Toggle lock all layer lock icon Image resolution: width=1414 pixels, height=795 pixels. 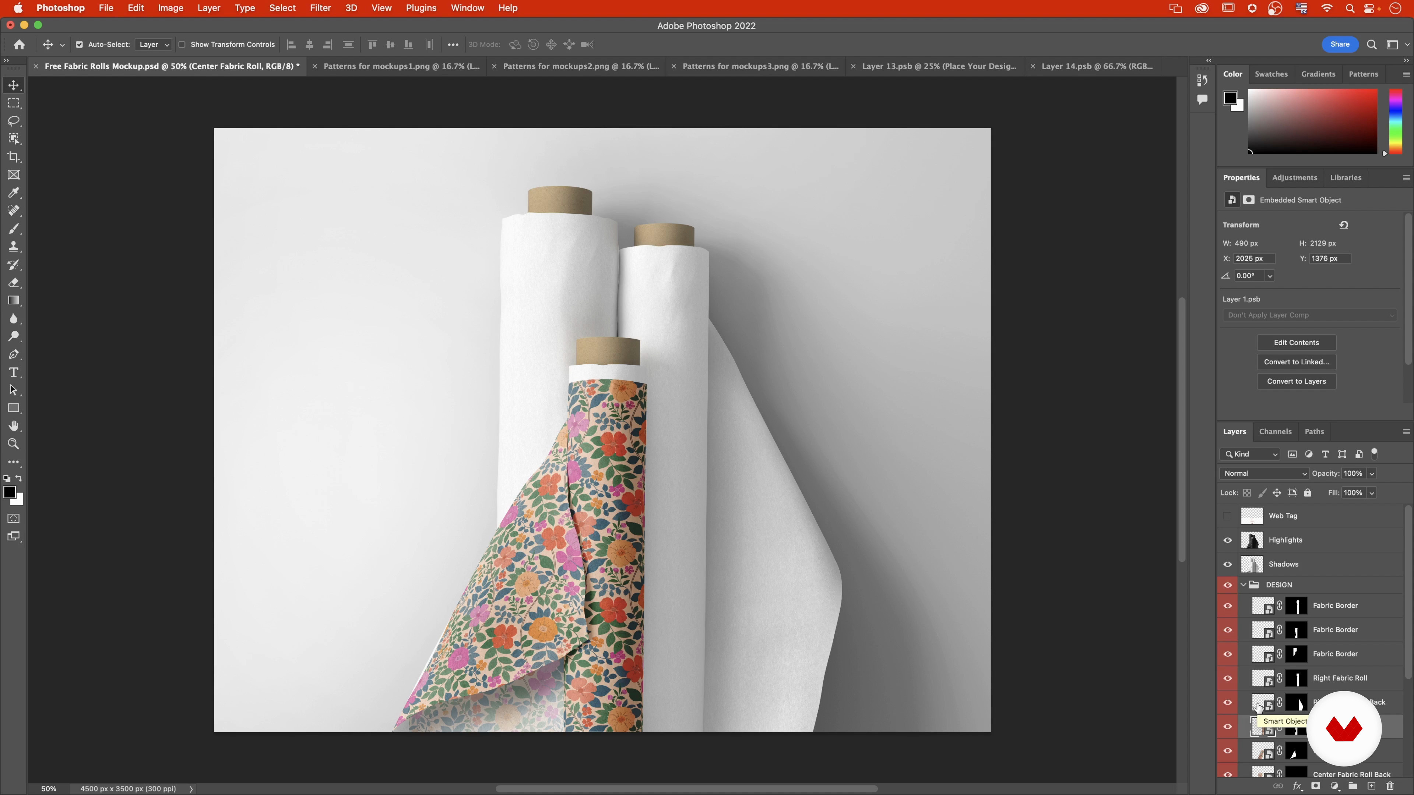1308,493
